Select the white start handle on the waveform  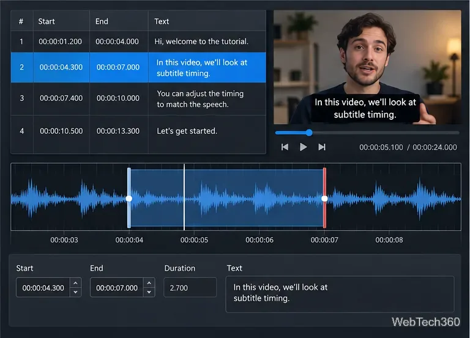129,198
